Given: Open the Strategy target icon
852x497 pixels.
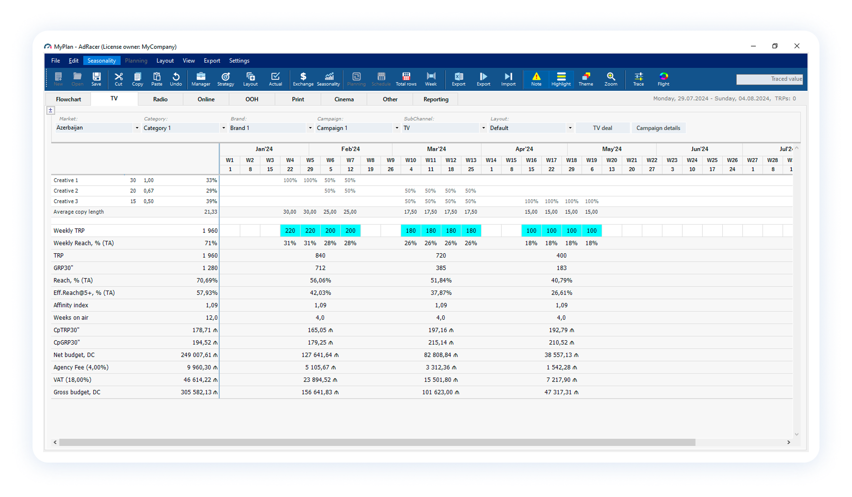Looking at the screenshot, I should 225,79.
